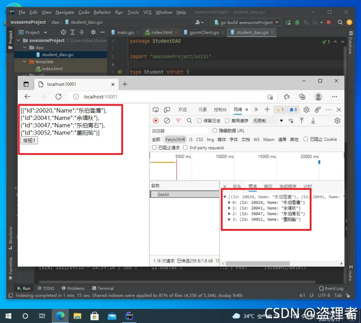Click the import HAR upload arrow
Image resolution: width=361 pixels, height=323 pixels.
tap(302, 121)
